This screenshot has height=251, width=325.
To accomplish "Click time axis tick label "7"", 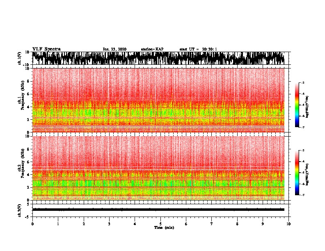I will tap(212, 224).
